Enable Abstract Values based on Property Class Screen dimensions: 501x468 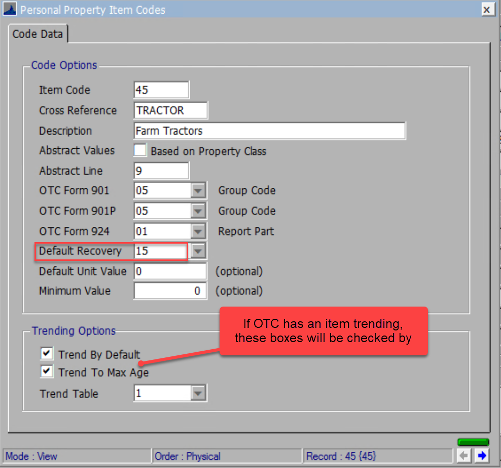(x=140, y=150)
